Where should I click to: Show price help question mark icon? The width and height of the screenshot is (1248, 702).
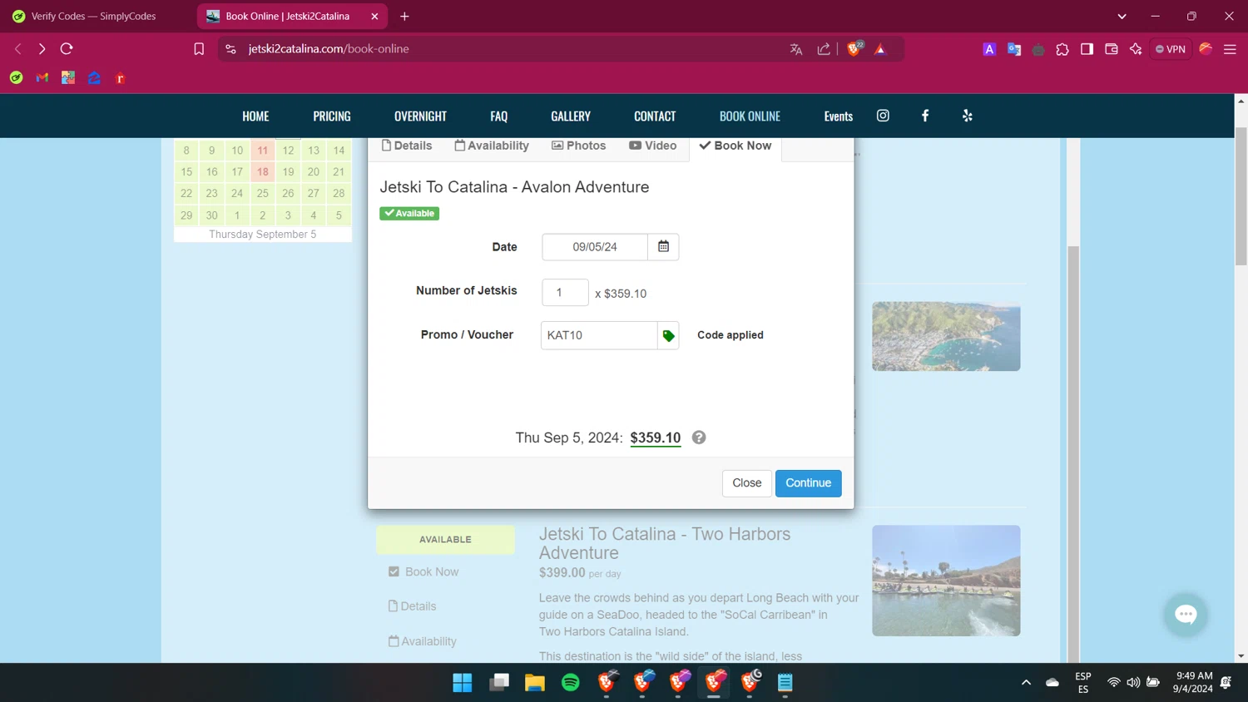point(699,438)
